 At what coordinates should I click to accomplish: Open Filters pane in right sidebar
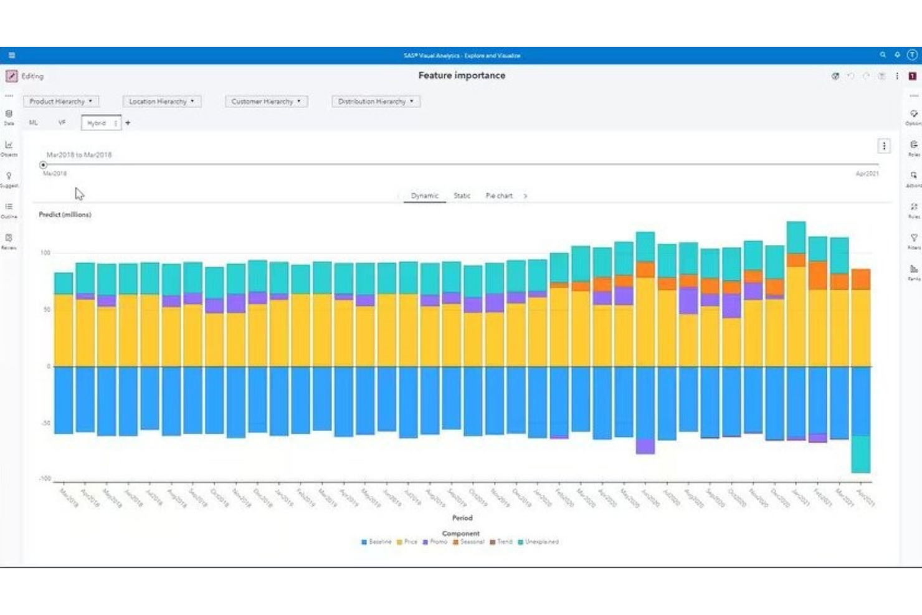(x=913, y=241)
